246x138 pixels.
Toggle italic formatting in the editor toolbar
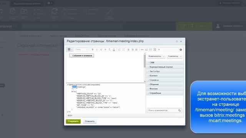pos(97,49)
